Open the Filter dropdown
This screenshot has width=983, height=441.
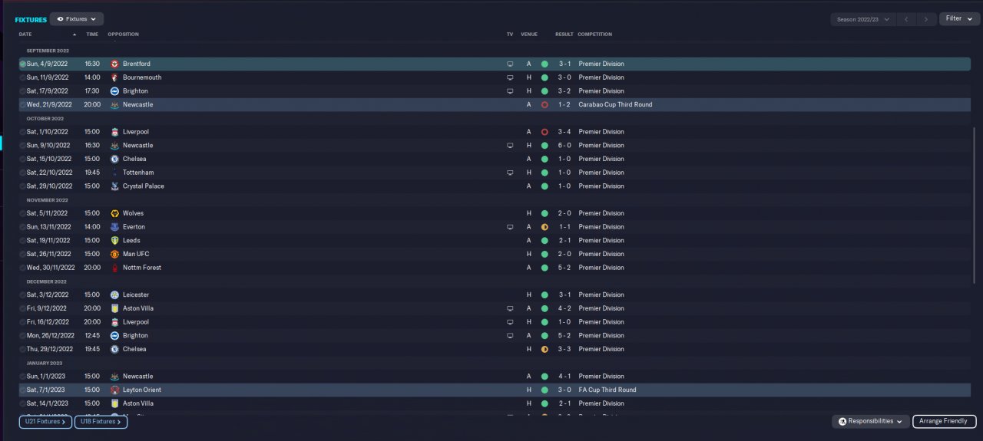(959, 18)
